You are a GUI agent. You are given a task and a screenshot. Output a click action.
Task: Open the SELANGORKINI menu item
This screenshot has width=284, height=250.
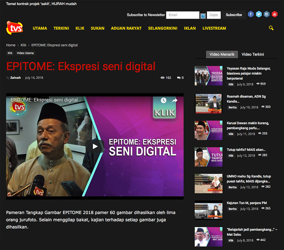(x=163, y=28)
